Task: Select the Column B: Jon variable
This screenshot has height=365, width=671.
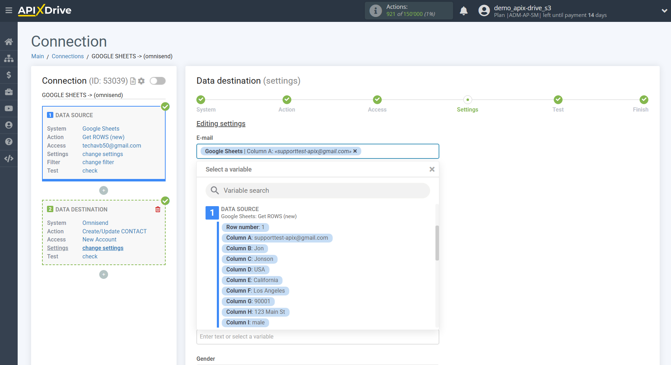Action: tap(245, 248)
